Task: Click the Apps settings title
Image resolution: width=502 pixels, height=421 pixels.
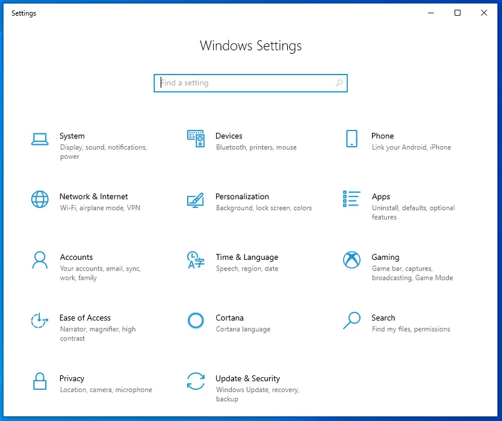Action: click(x=380, y=197)
